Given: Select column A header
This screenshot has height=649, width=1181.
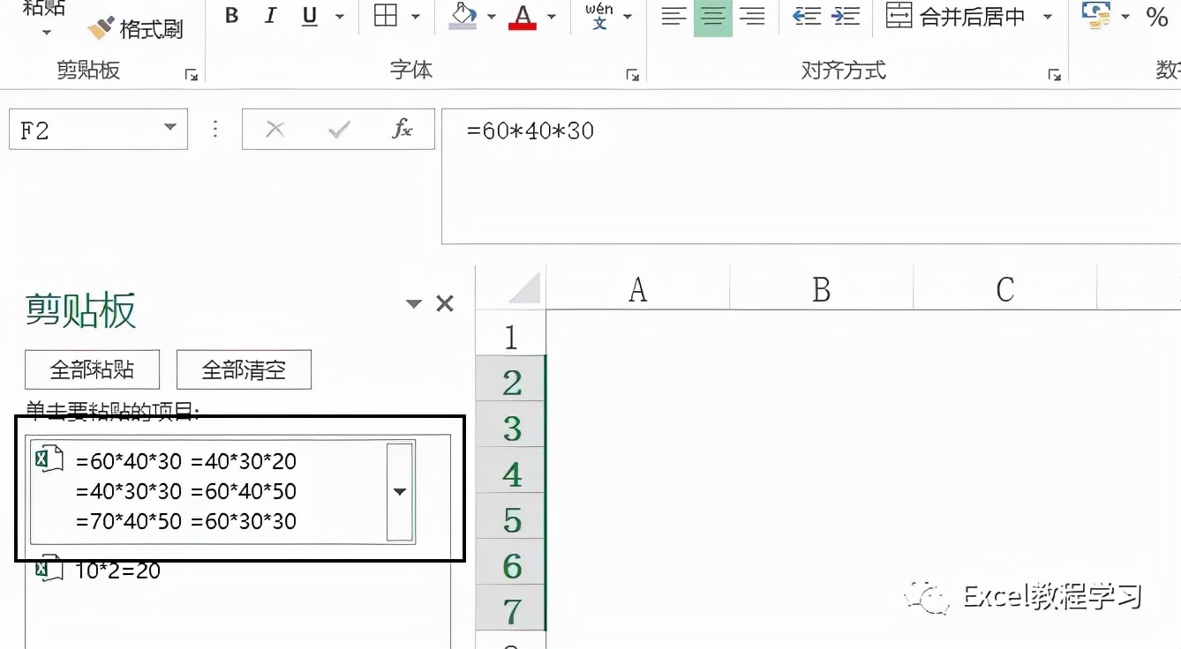Looking at the screenshot, I should pos(637,288).
